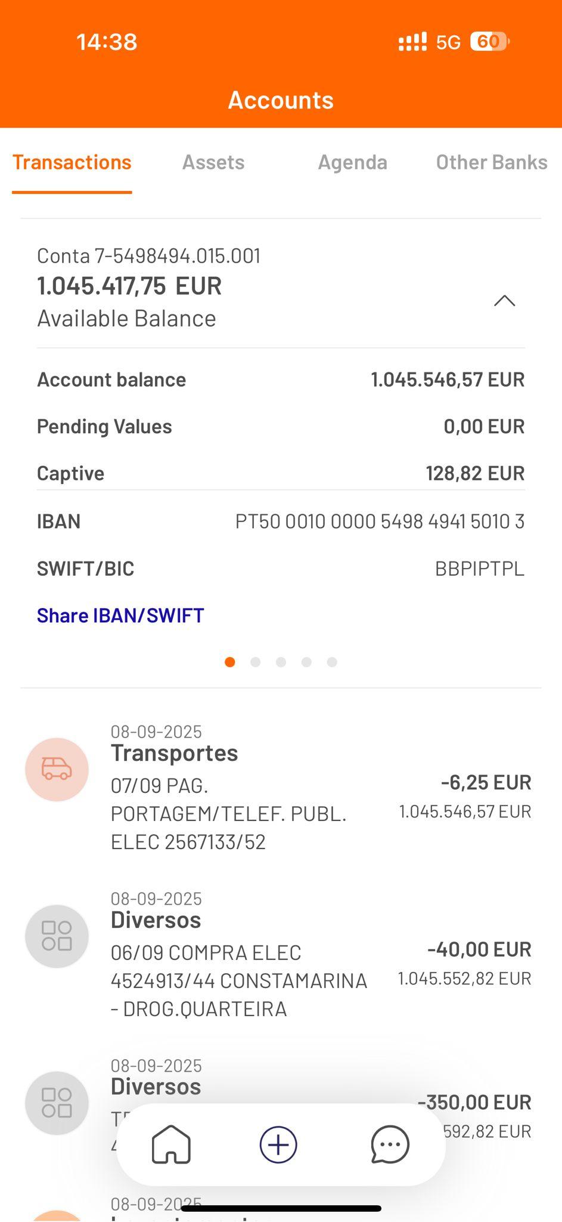
Task: Tap the grid icon beside the 40,00 EUR transaction
Action: (57, 936)
